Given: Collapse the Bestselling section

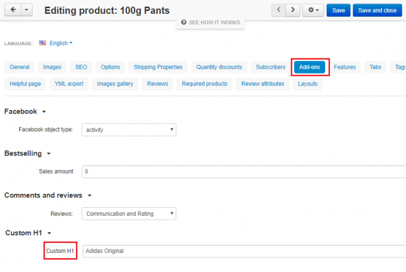Looking at the screenshot, I should (x=27, y=153).
